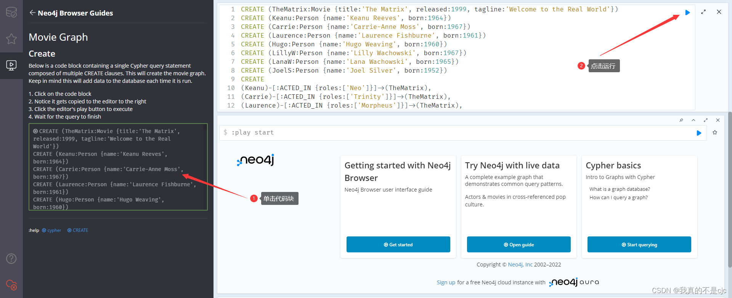
Task: Click guide step 'Click on the code block'
Action: coord(63,94)
